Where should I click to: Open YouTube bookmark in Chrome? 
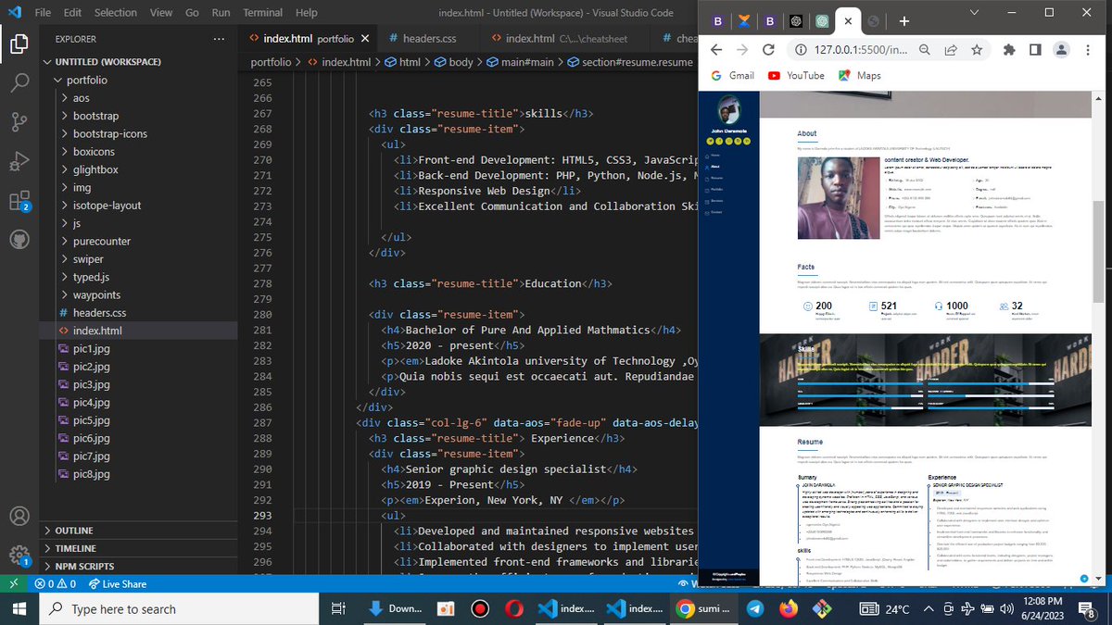796,76
